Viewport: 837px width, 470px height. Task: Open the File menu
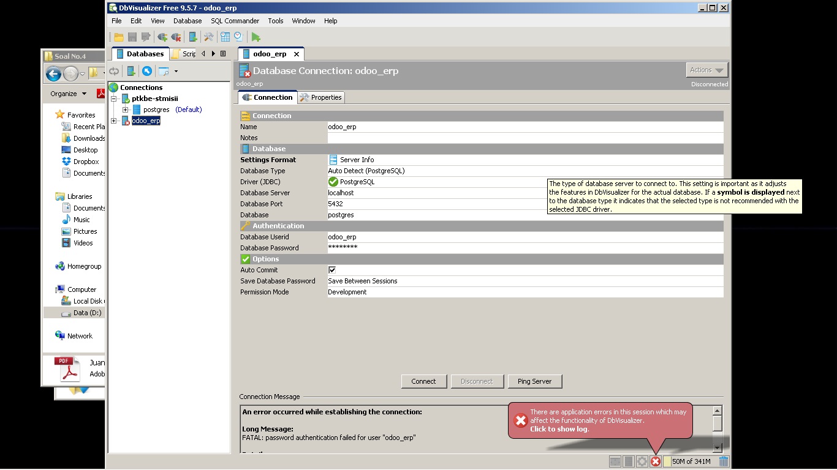pyautogui.click(x=116, y=21)
